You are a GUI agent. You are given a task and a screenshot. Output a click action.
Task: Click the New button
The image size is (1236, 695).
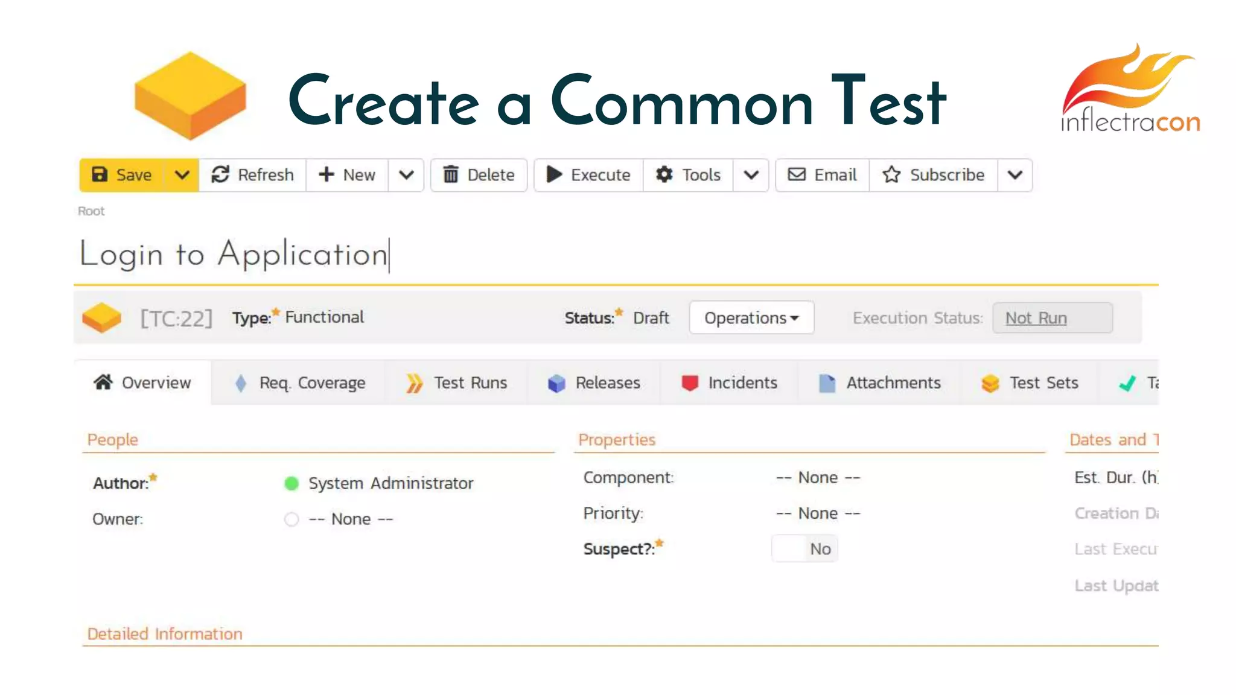point(348,176)
